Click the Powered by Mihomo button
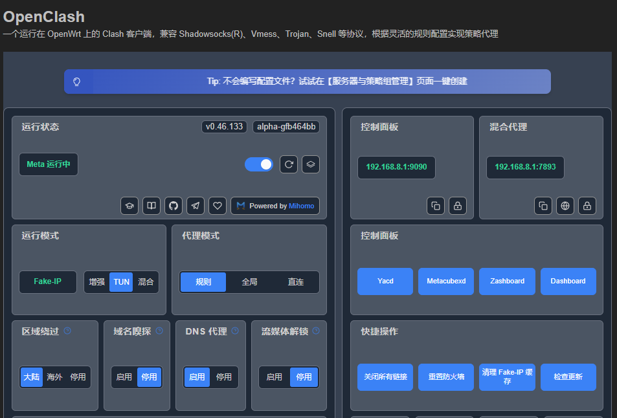Viewport: 617px width, 418px height. (275, 206)
